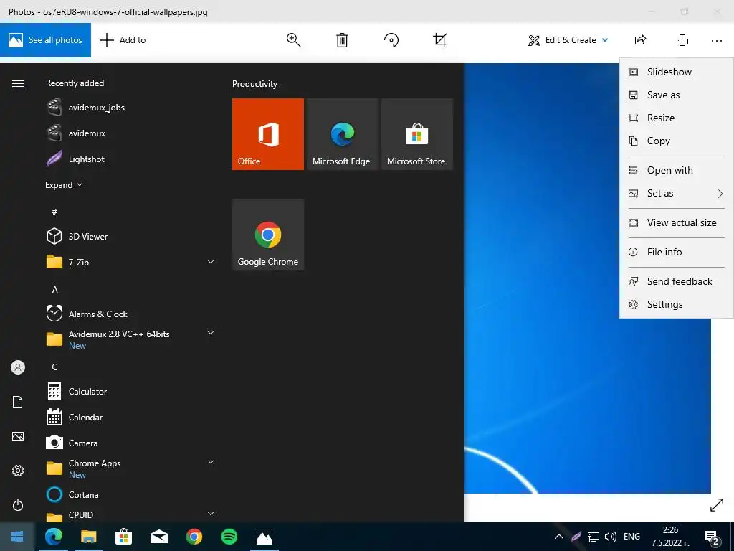Expand Avidemux 2.8 VC++ 64bits folder
This screenshot has width=734, height=551.
click(211, 333)
